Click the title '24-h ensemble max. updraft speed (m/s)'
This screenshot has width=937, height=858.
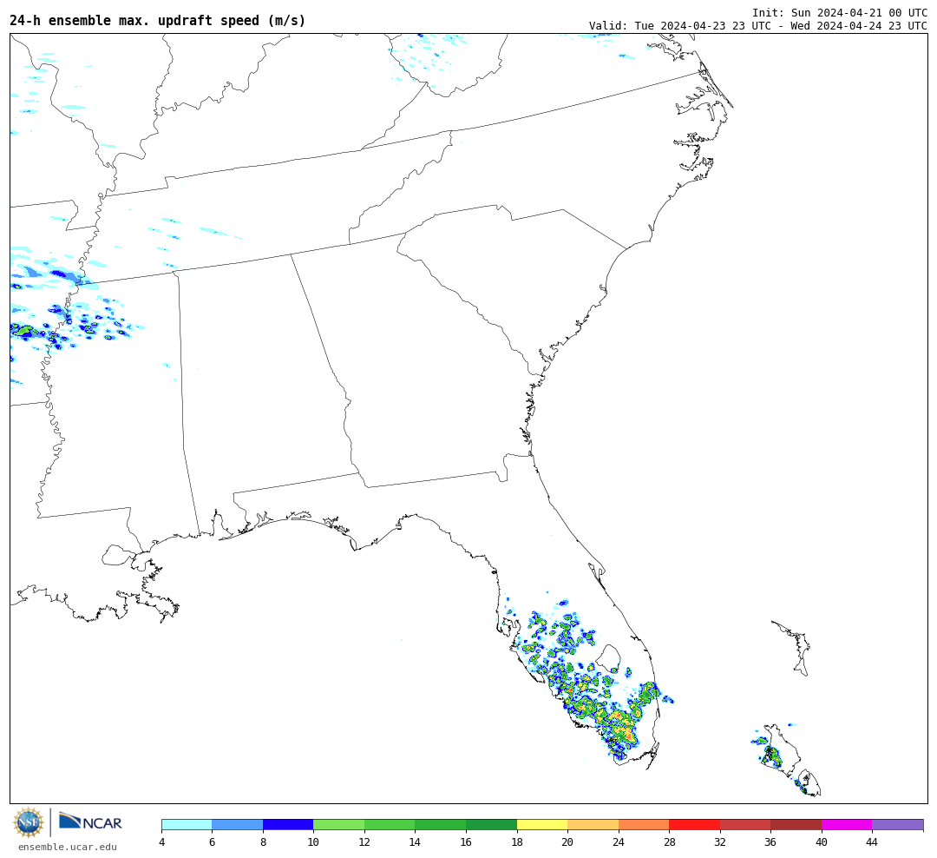click(158, 20)
